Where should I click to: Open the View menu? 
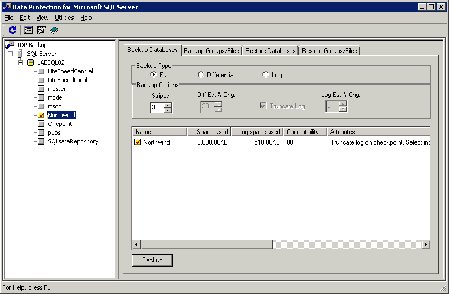[x=42, y=18]
